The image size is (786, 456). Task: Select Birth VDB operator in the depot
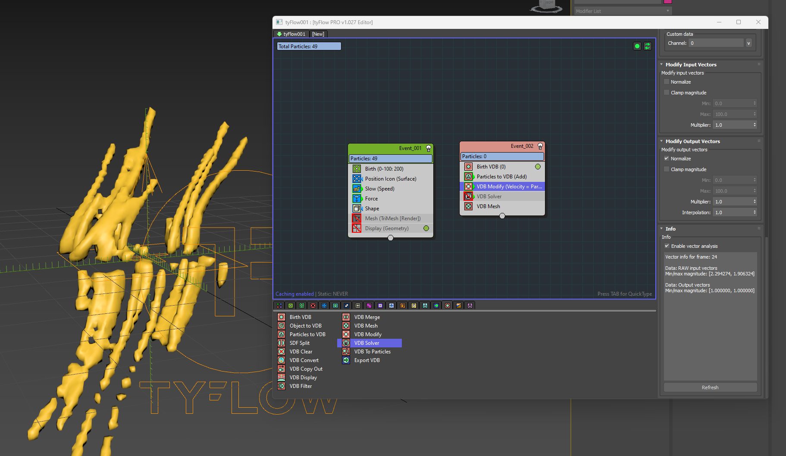[x=301, y=317]
